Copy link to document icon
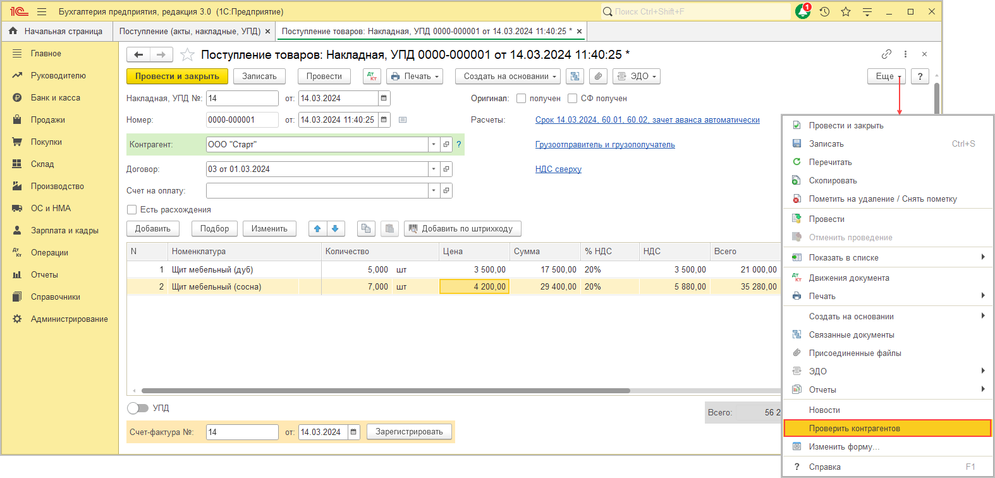995x478 pixels. pyautogui.click(x=886, y=54)
